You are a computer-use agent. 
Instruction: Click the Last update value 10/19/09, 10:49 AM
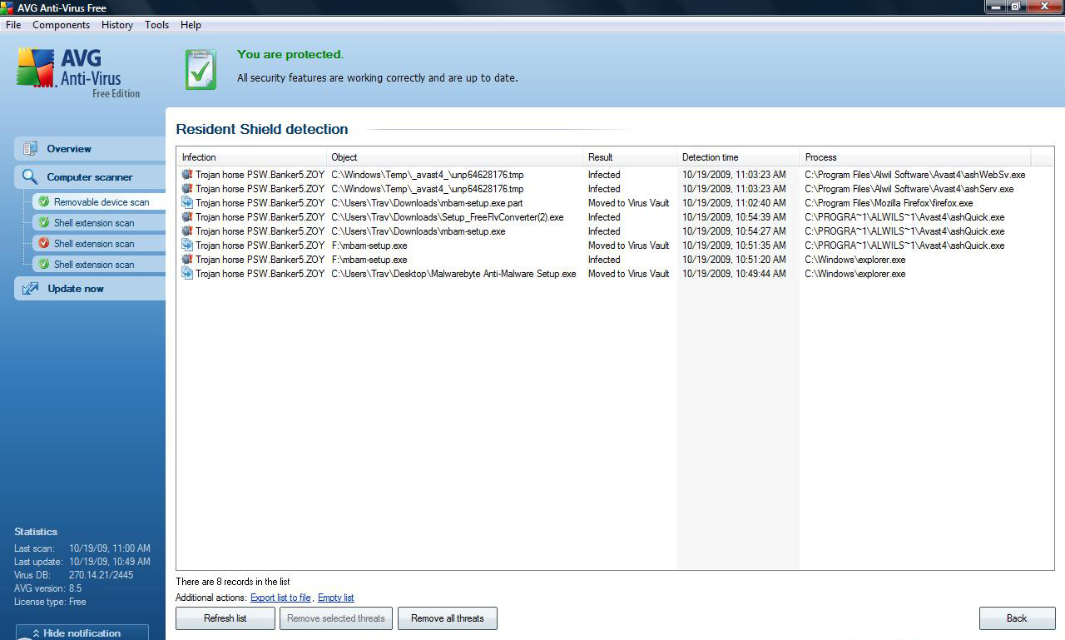[x=110, y=562]
